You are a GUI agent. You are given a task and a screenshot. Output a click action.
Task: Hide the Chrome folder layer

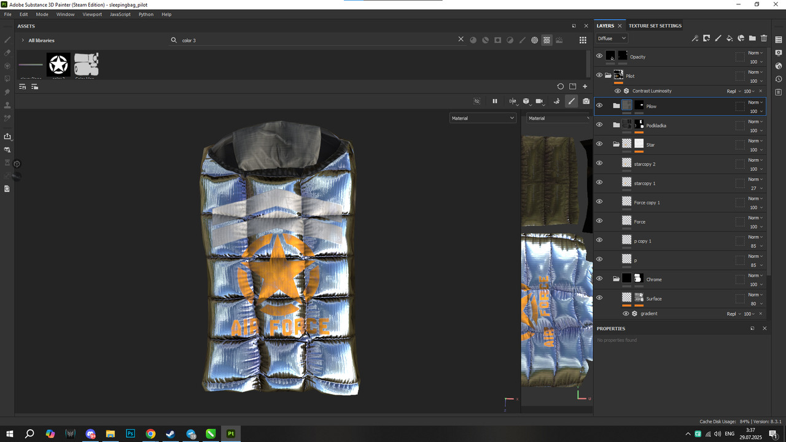(x=599, y=279)
